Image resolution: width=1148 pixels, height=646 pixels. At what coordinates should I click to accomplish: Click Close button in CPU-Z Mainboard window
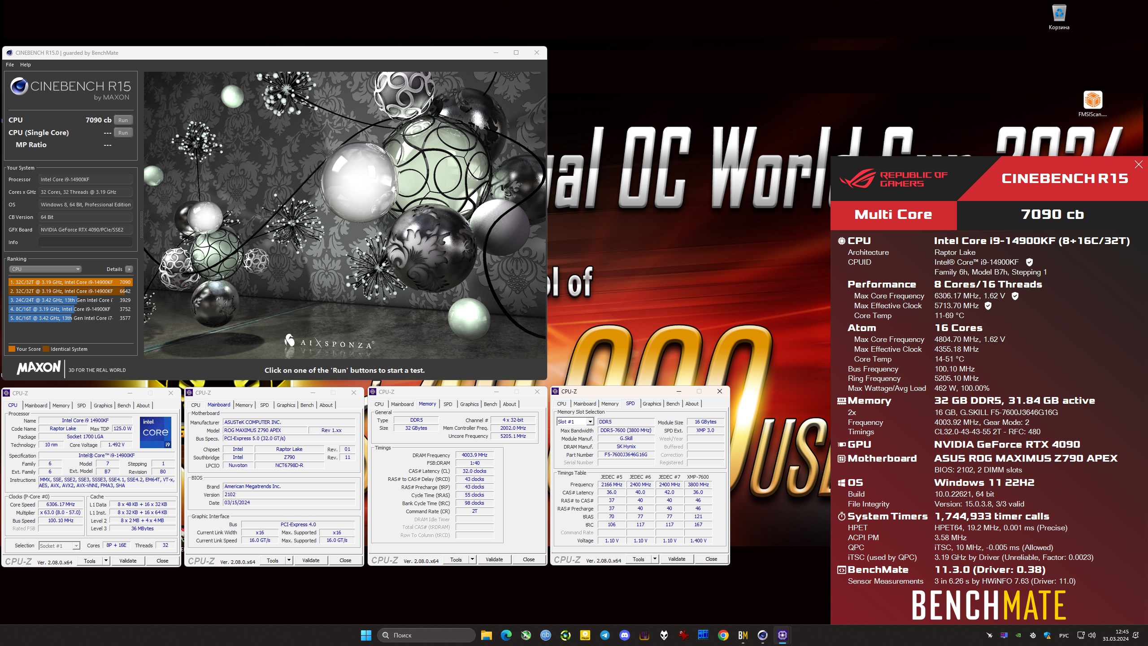(x=345, y=560)
